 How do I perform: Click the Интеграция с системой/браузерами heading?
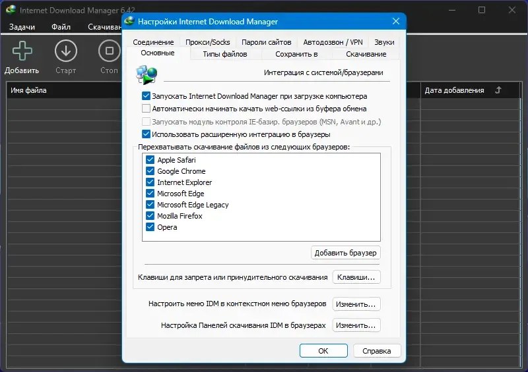(323, 72)
